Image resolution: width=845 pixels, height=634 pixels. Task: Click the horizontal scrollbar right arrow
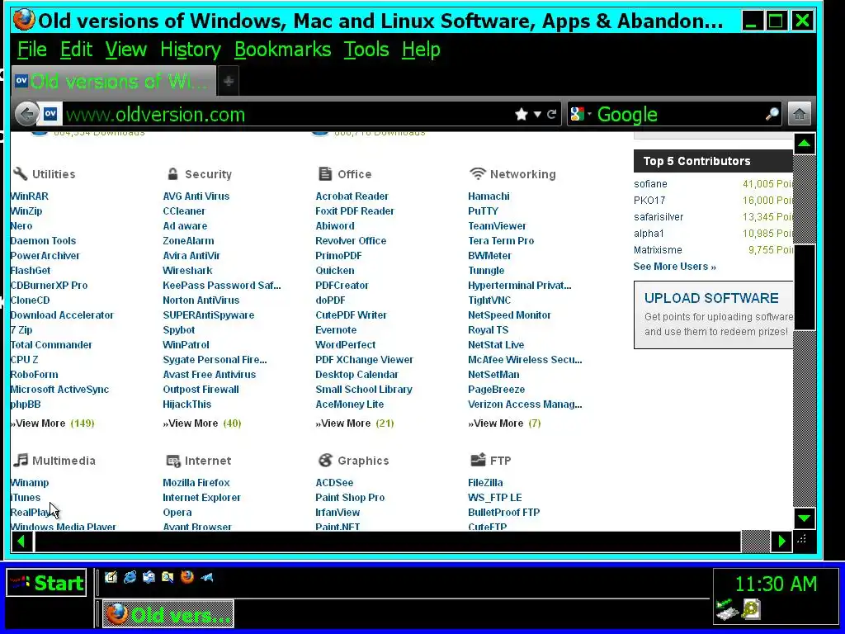click(x=781, y=542)
